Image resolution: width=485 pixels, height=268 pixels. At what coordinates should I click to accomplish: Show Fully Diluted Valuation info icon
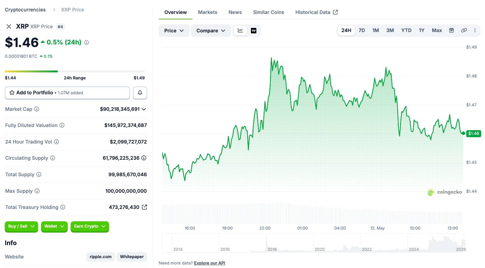coord(62,125)
